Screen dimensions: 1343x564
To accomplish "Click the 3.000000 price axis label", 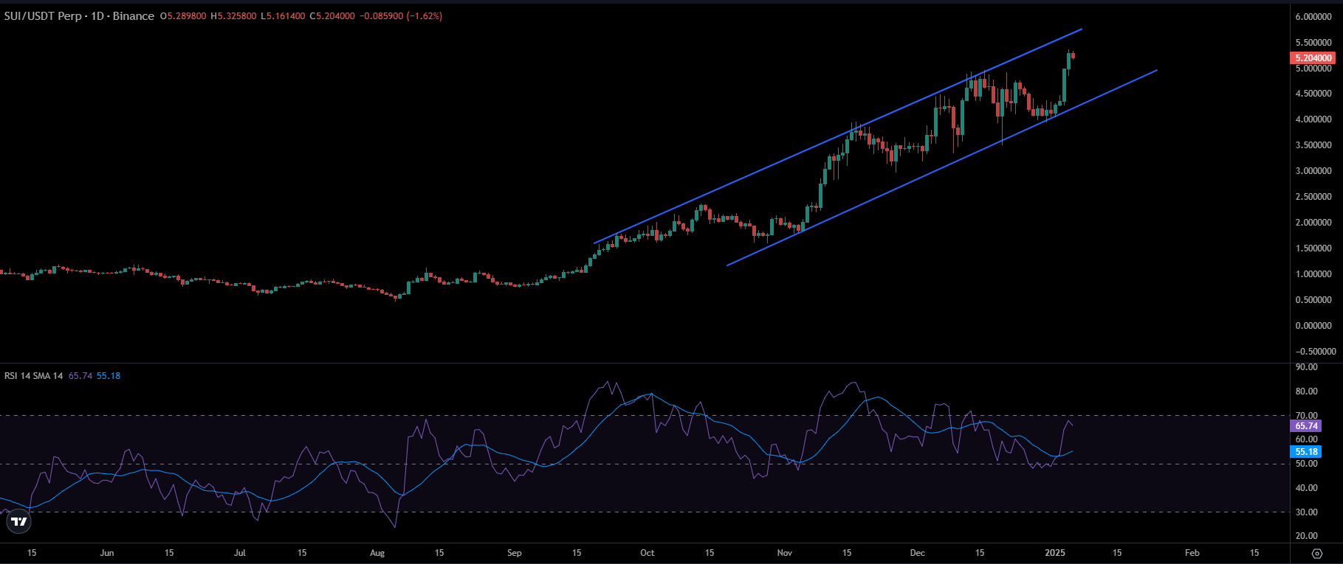I will point(1313,171).
